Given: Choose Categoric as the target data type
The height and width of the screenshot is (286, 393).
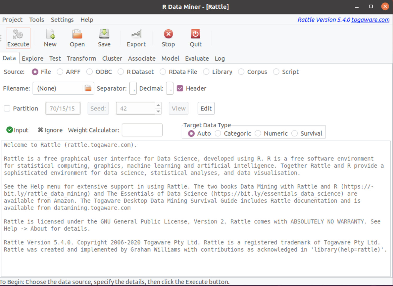Looking at the screenshot, I should (218, 133).
